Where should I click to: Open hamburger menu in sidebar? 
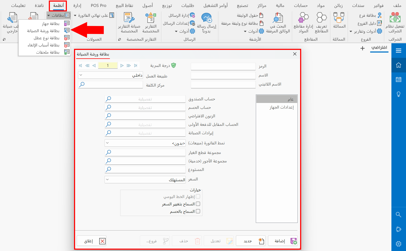pos(399,50)
